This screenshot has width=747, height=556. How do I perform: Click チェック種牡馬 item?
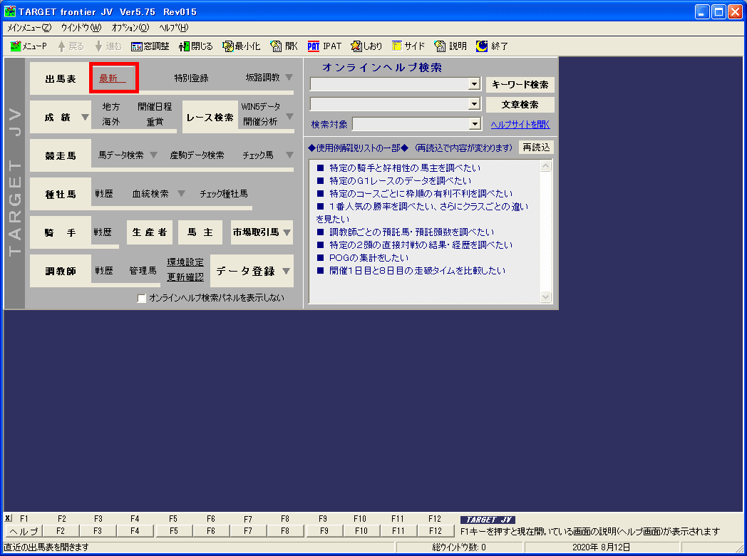[x=223, y=194]
